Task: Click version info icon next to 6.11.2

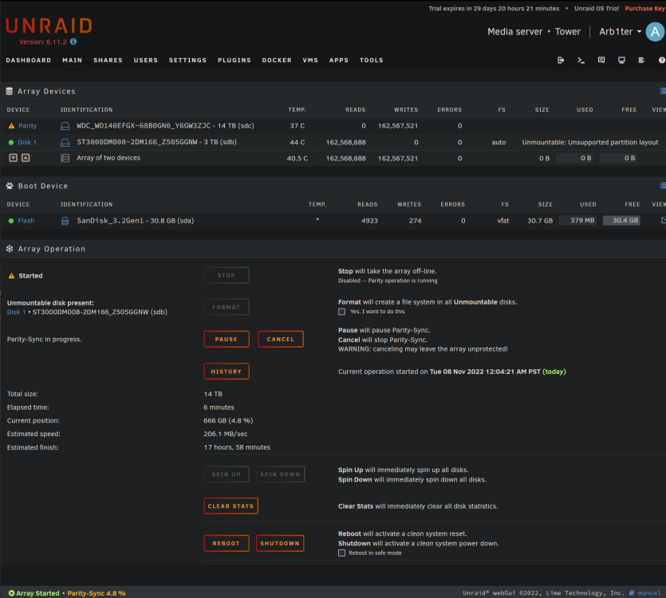Action: tap(73, 41)
